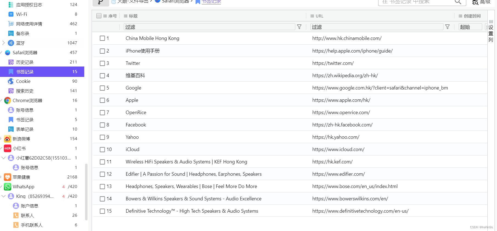This screenshot has height=231, width=497.
Task: Click the 备忘录 notes icon
Action: coord(11,33)
